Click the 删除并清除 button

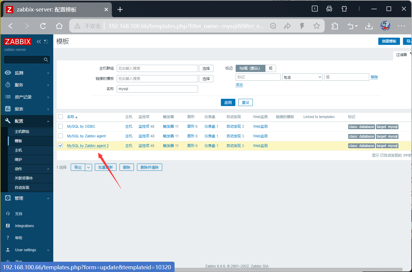(x=150, y=167)
